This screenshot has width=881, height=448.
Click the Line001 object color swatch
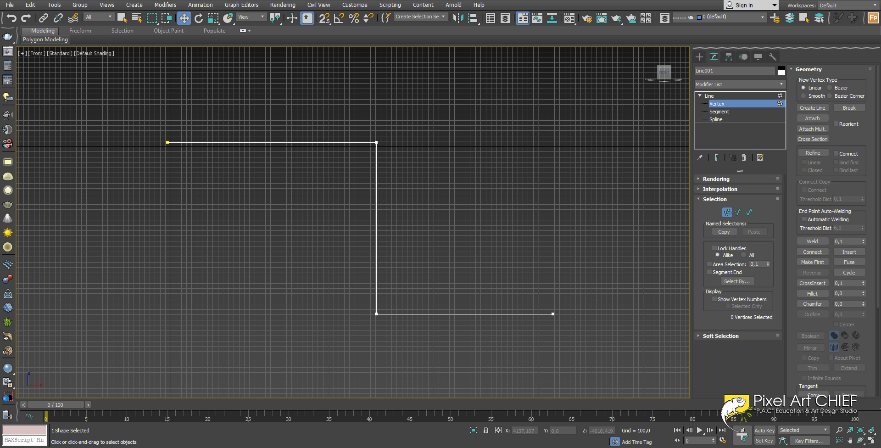pyautogui.click(x=781, y=71)
